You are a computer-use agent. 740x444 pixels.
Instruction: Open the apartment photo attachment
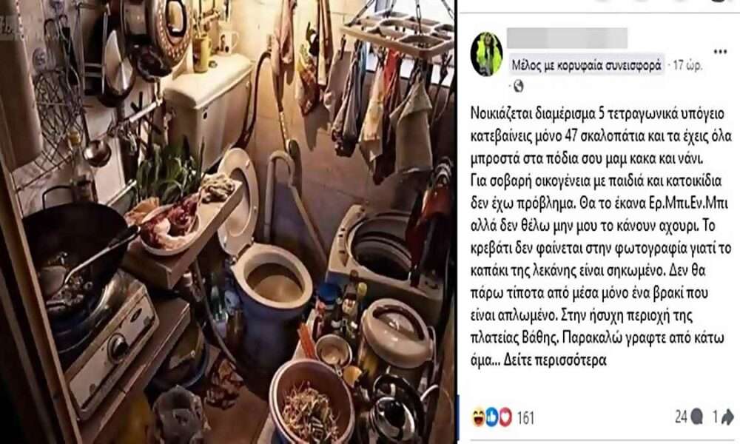(x=228, y=222)
